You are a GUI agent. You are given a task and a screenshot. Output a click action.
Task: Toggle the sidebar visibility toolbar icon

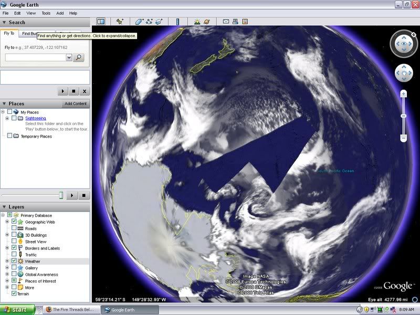(101, 22)
